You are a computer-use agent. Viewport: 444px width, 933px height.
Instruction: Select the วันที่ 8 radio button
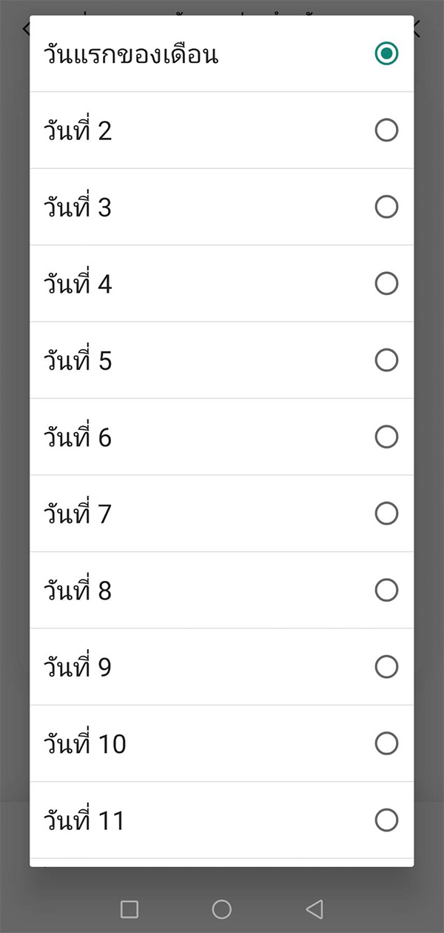386,590
